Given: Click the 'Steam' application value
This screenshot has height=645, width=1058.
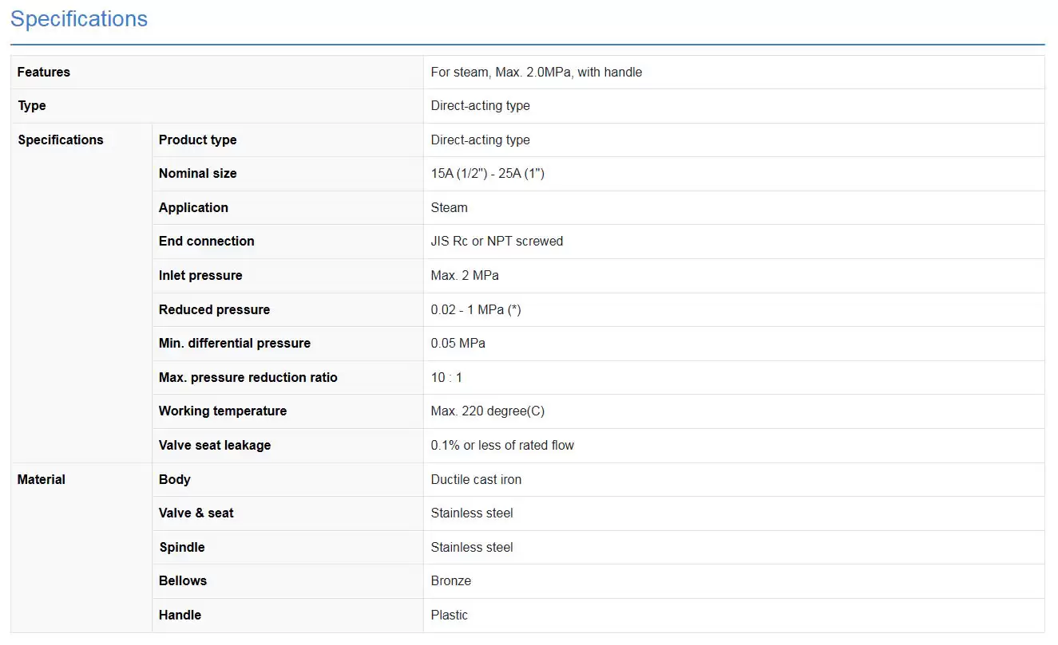Looking at the screenshot, I should [x=450, y=207].
